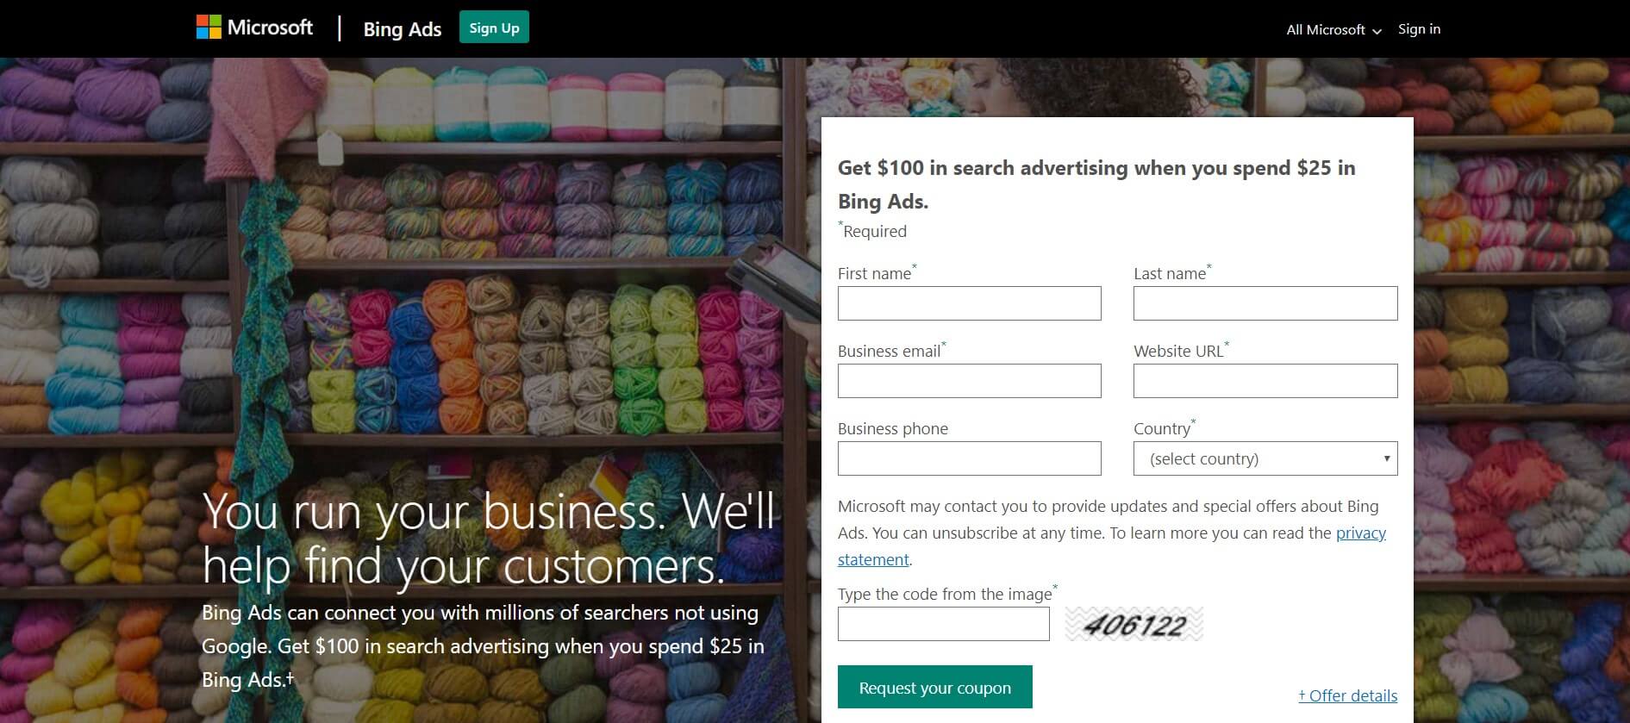The image size is (1630, 723).
Task: Expand the All Microsoft menu
Action: [1333, 29]
